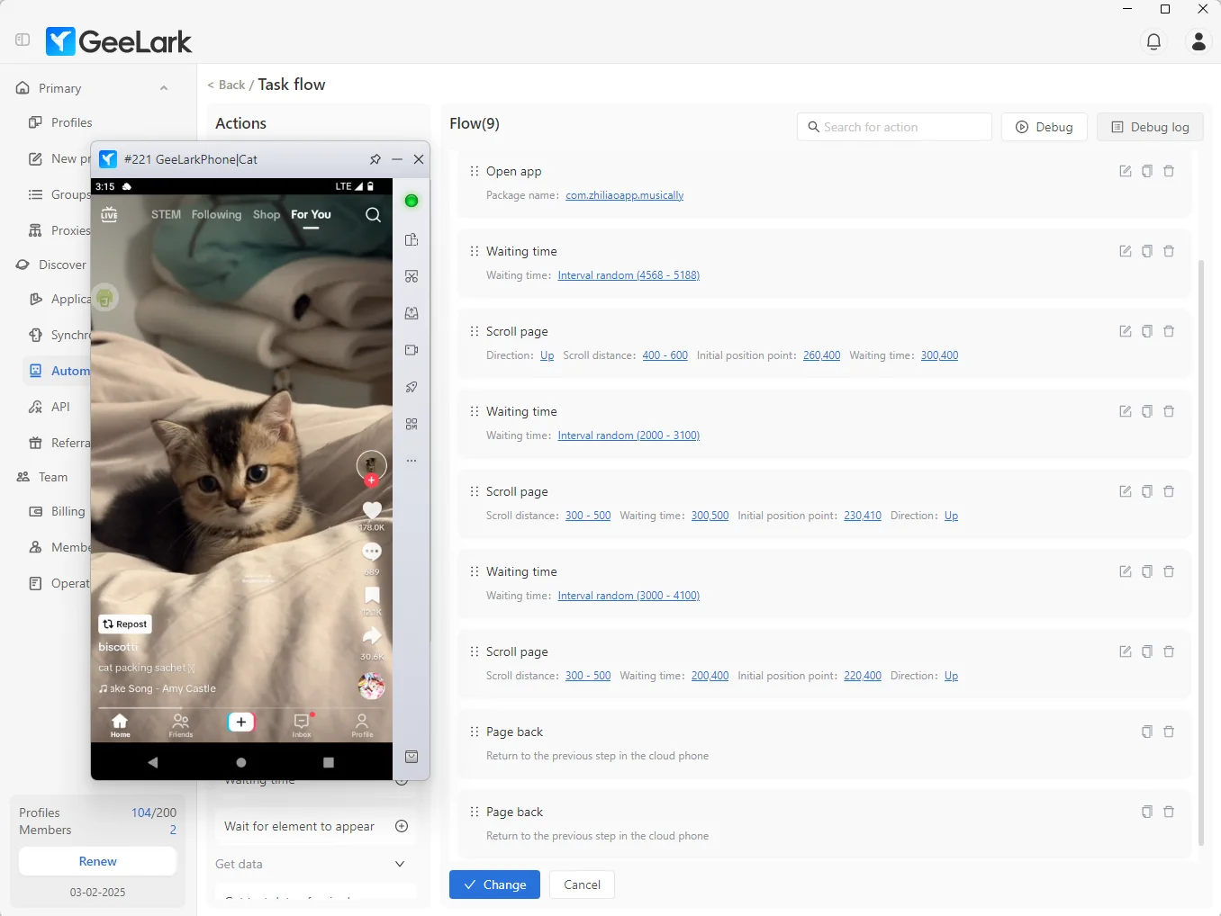
Task: Open the notifications bell
Action: tap(1153, 41)
